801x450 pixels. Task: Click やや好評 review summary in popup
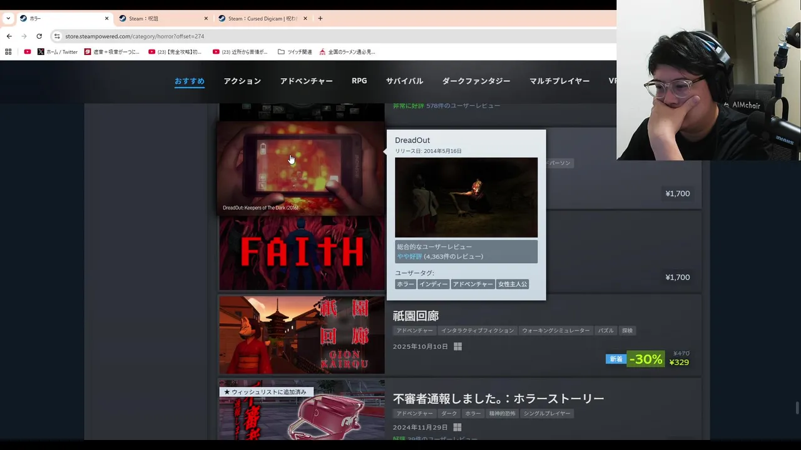pyautogui.click(x=409, y=256)
